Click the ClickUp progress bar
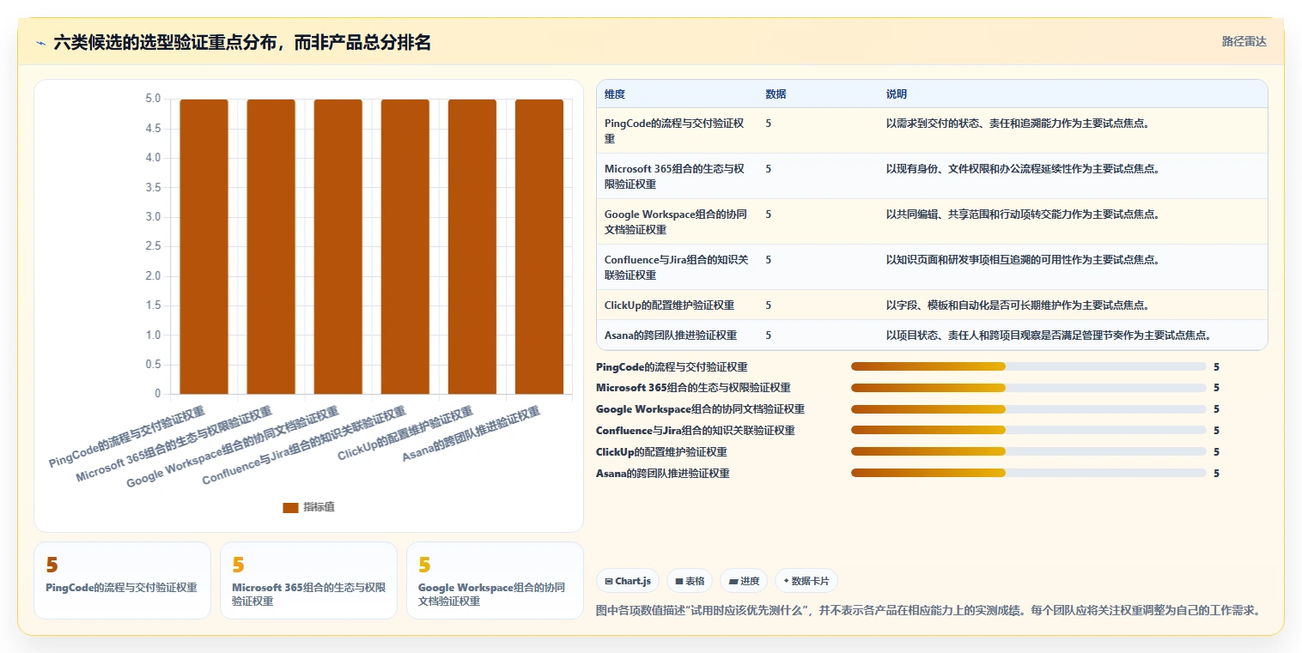 [x=1029, y=451]
